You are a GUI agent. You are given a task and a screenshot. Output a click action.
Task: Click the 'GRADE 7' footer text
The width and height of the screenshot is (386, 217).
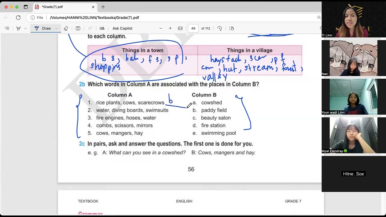coord(293,201)
